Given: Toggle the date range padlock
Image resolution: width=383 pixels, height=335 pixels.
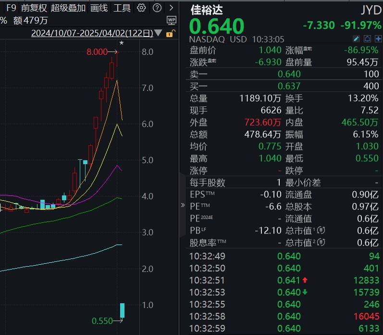Looking at the screenshot, I should tap(169, 34).
